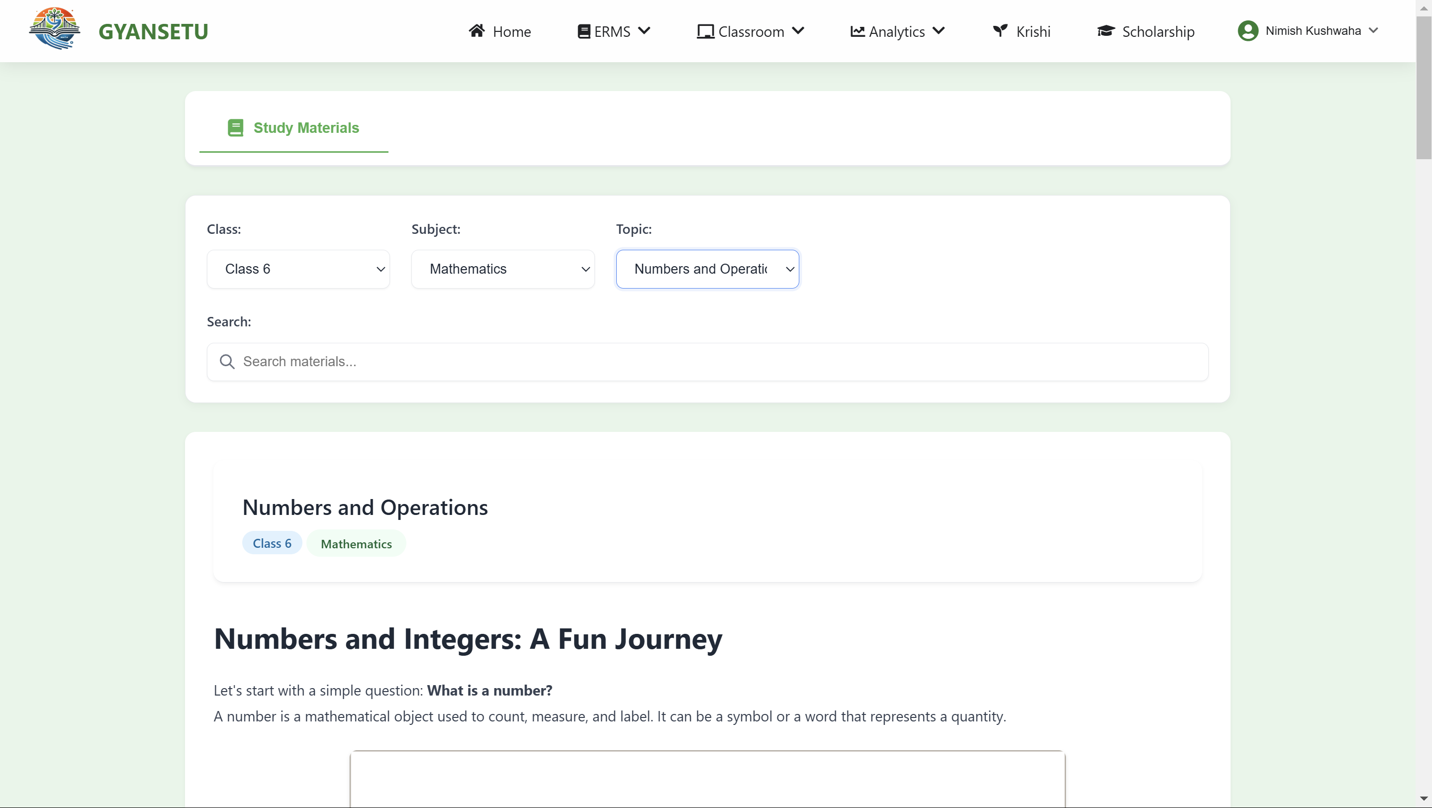Click the Scholarship graduation cap icon

1106,31
